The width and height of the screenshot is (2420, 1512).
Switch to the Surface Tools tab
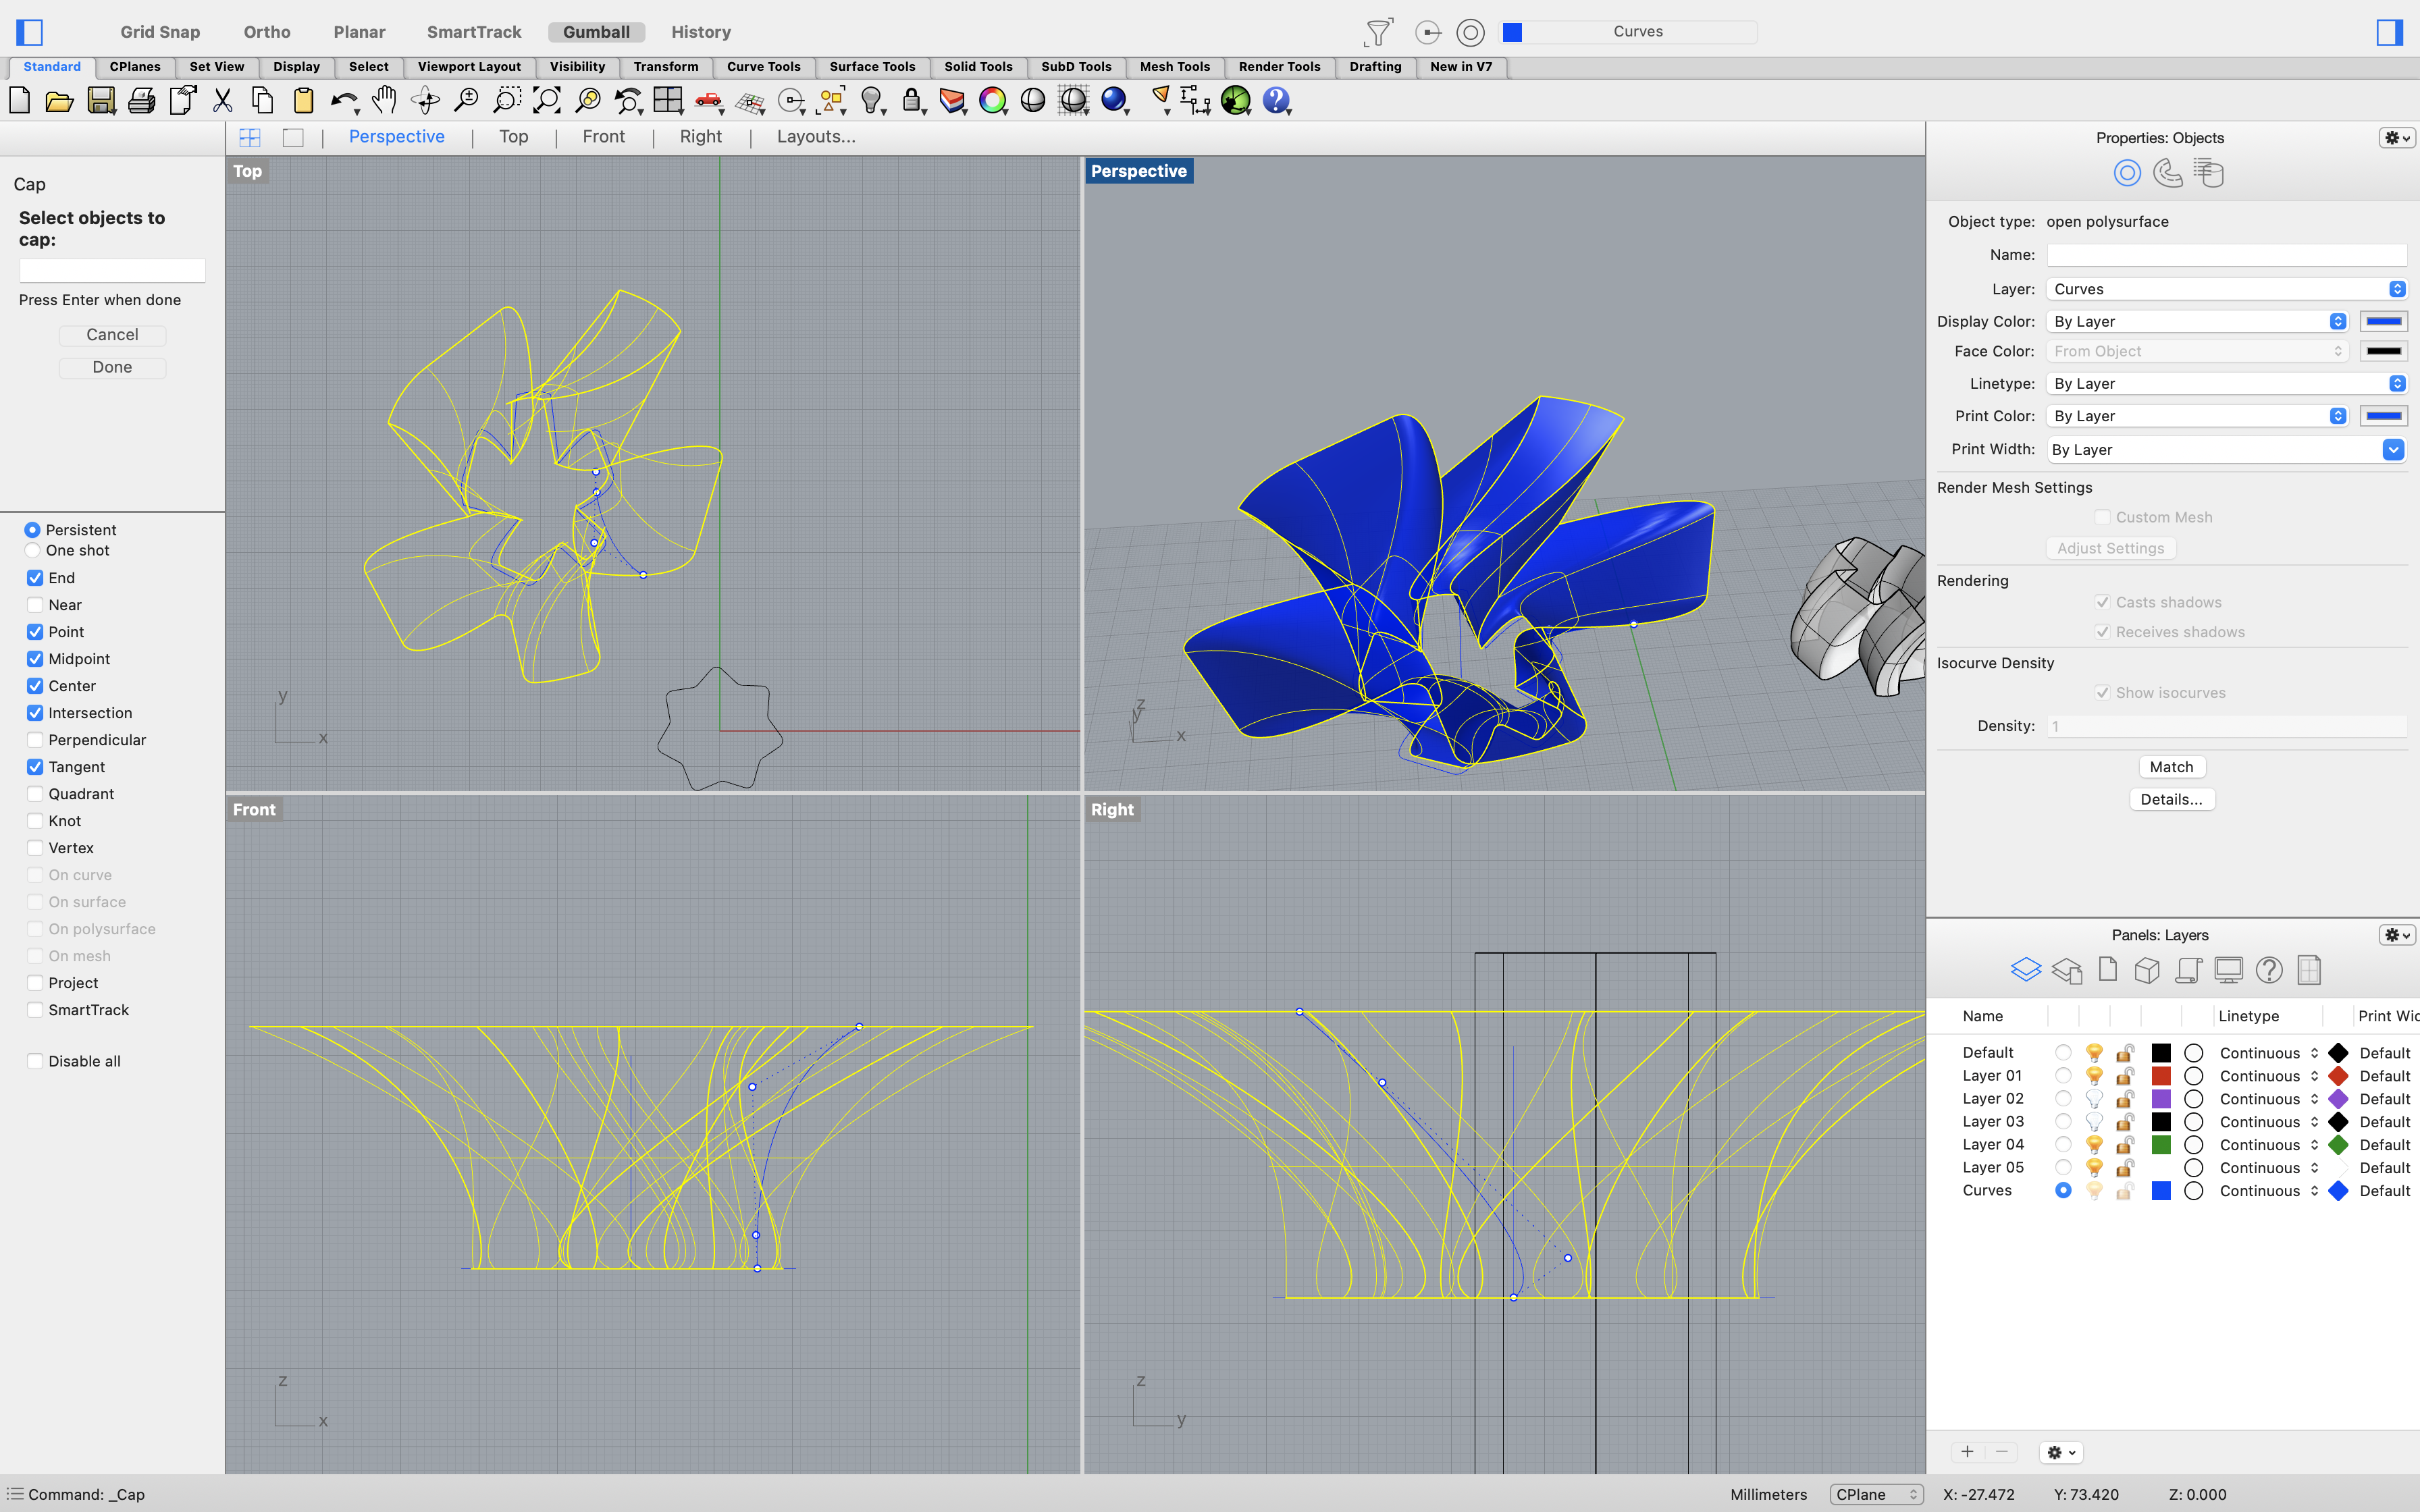(x=872, y=67)
